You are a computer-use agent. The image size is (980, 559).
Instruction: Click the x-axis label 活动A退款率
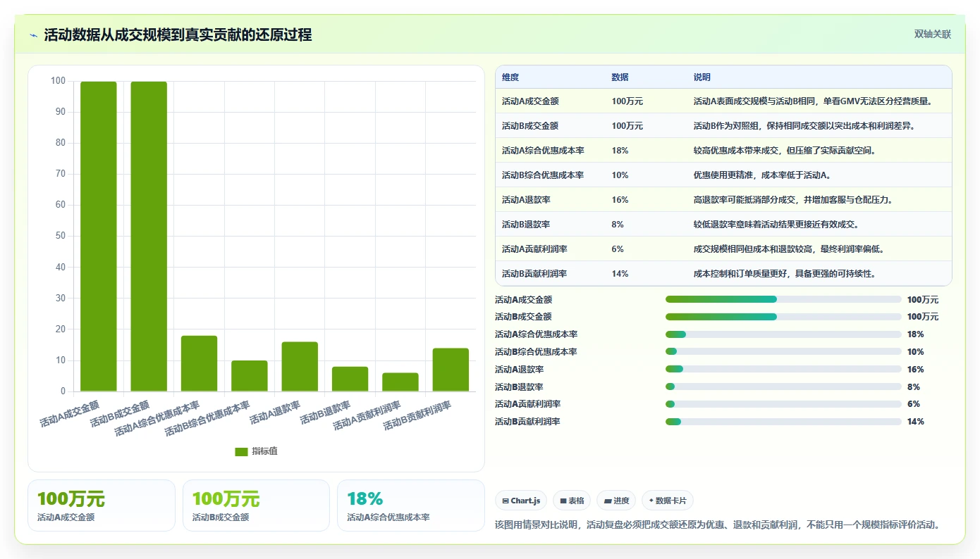[x=275, y=413]
